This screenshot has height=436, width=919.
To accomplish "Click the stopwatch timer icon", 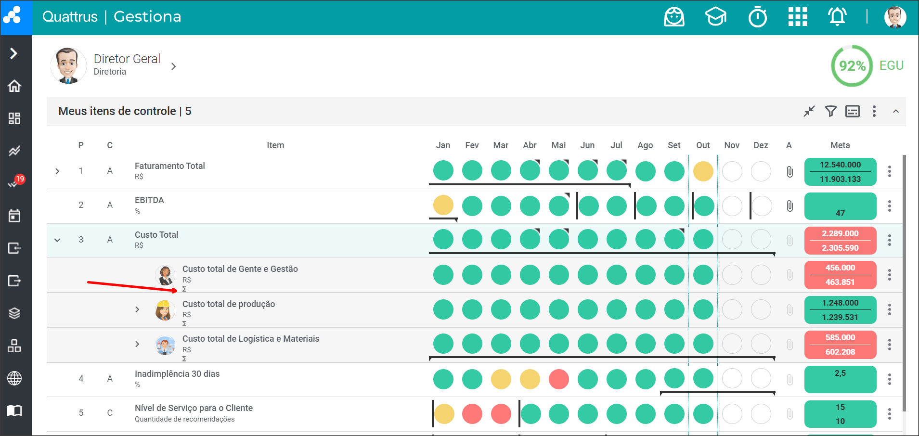I will 757,17.
